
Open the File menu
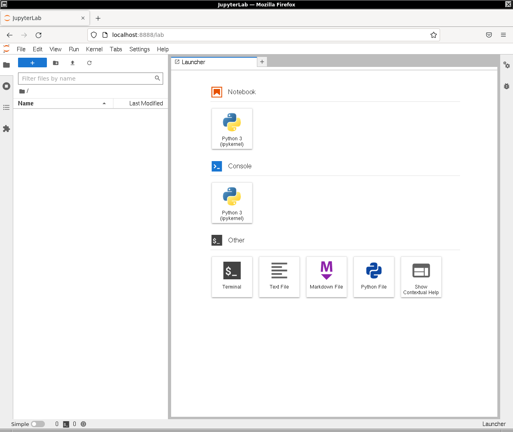21,49
